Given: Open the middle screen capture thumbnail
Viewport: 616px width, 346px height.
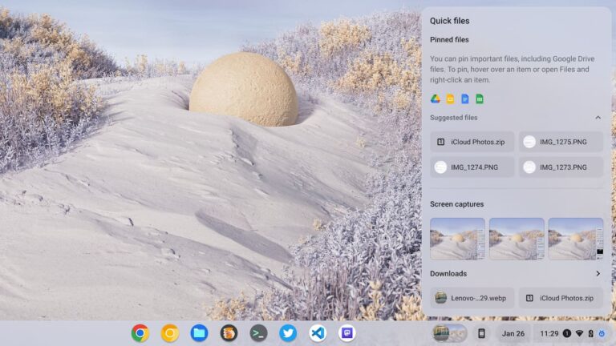Looking at the screenshot, I should [x=517, y=239].
